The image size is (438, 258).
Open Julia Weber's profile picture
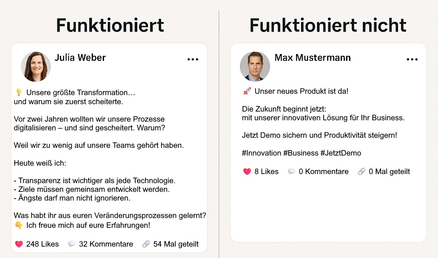coord(36,67)
